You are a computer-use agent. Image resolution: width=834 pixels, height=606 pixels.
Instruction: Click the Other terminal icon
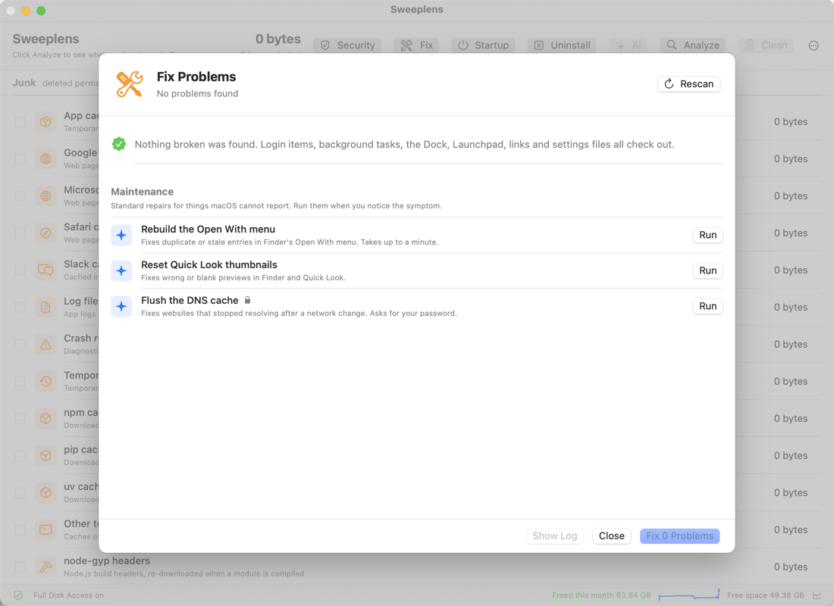coord(45,530)
